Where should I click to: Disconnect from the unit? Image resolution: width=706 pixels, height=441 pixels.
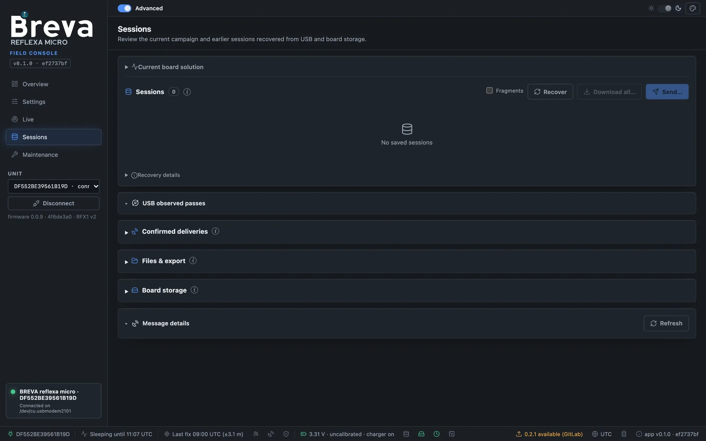54,203
